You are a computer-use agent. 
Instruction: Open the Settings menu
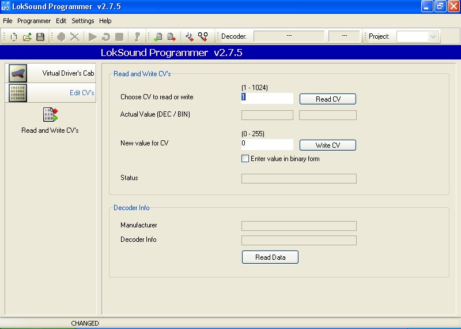click(83, 21)
